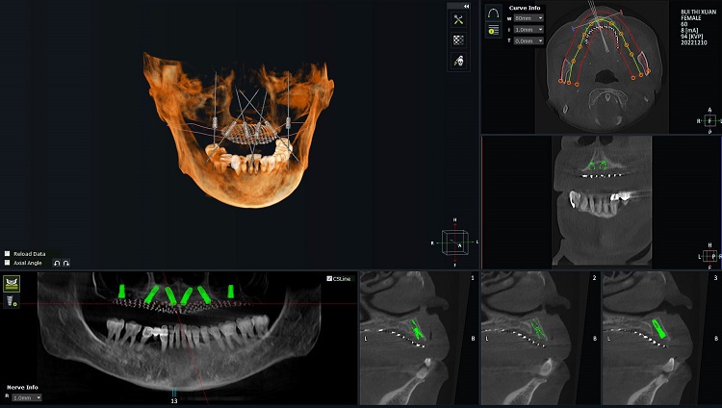The width and height of the screenshot is (722, 408).
Task: Enable the Reload Data checkbox
Action: click(x=8, y=254)
